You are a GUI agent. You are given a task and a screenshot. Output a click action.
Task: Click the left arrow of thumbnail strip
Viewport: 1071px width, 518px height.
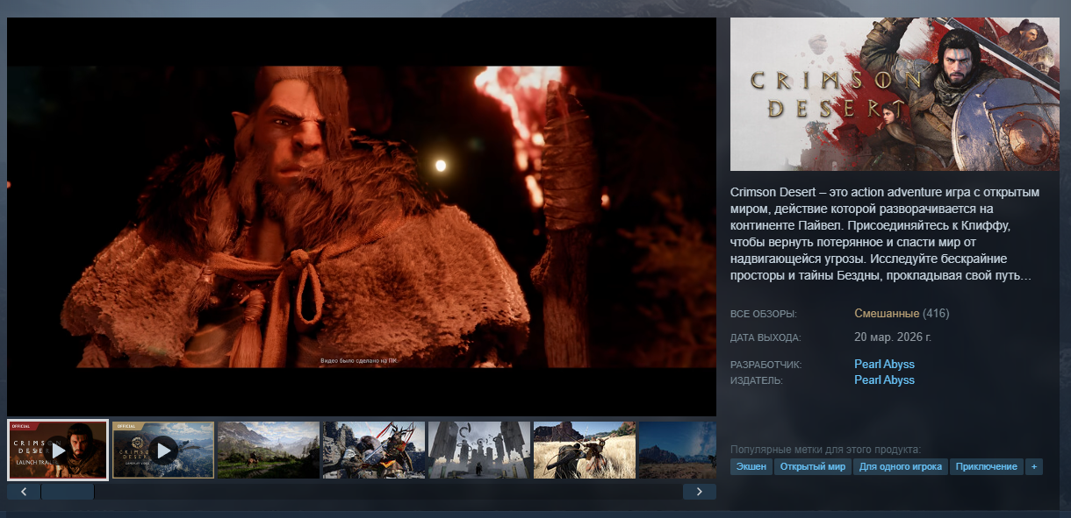24,492
